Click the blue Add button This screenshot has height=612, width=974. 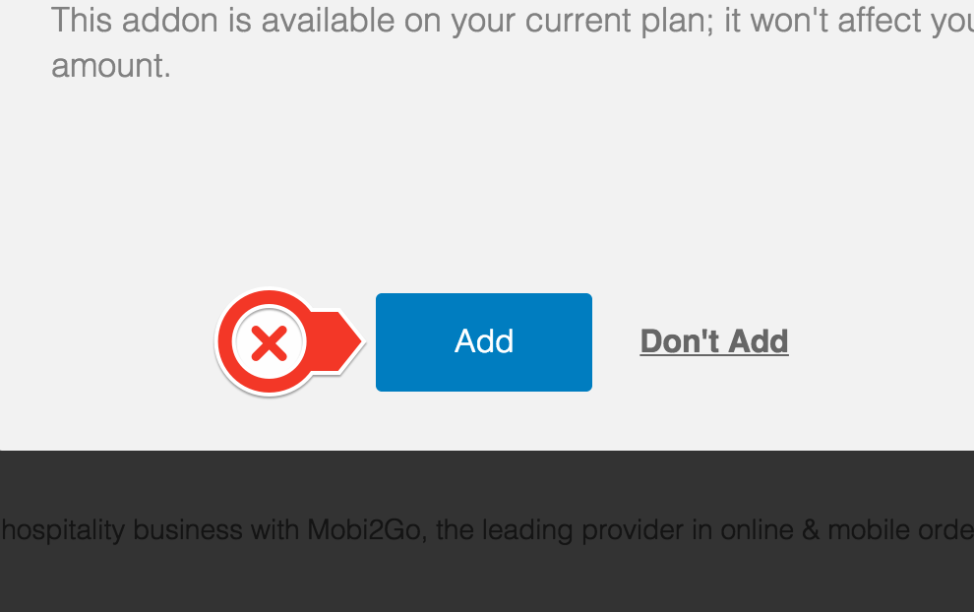point(484,342)
